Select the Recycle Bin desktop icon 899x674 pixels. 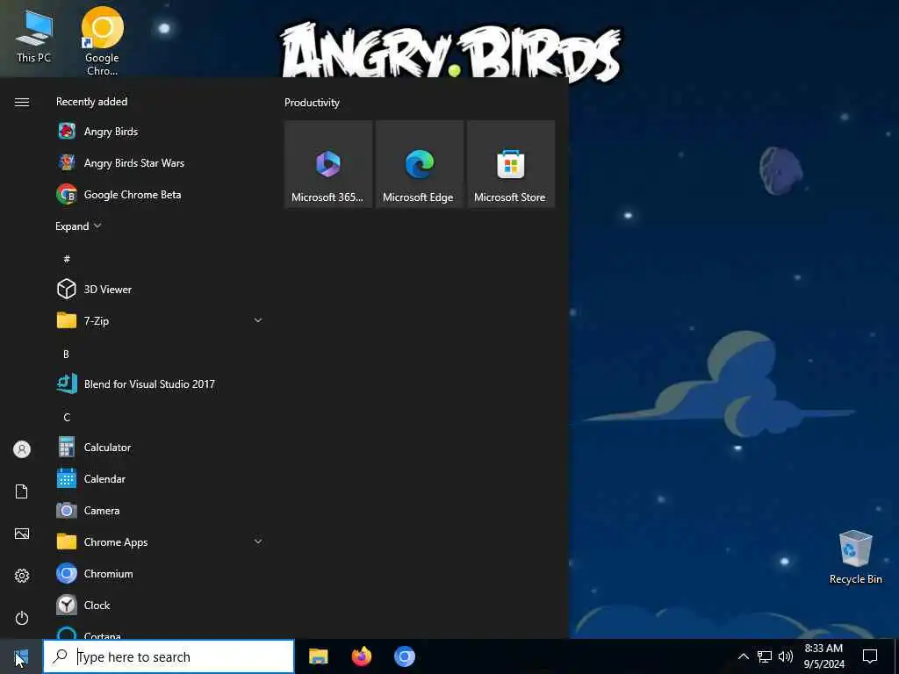coord(855,557)
